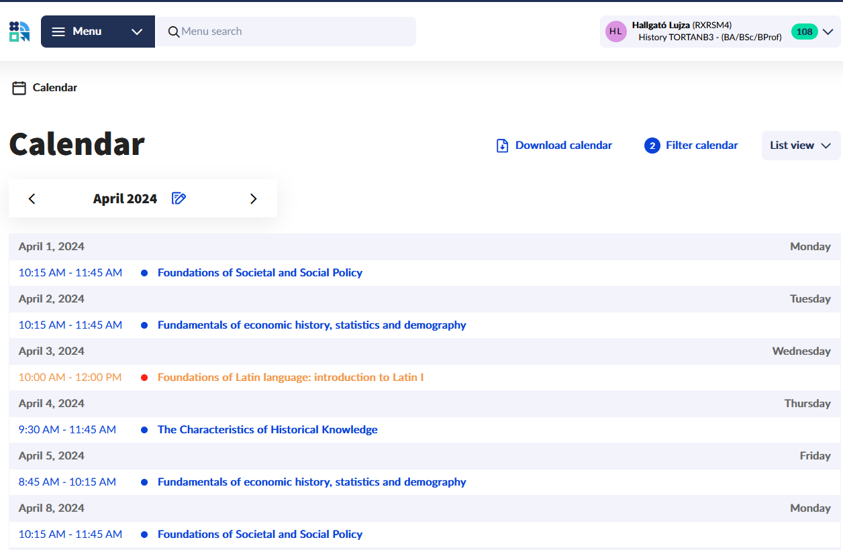
Task: Click the red dot on Latin event
Action: 144,378
